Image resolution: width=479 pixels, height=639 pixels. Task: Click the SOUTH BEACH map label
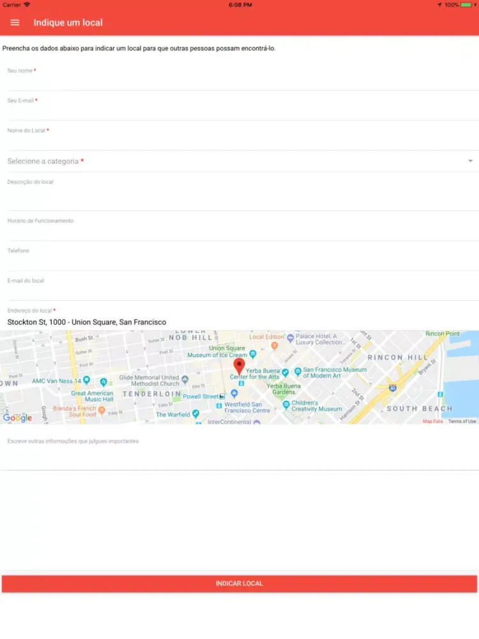pos(420,408)
